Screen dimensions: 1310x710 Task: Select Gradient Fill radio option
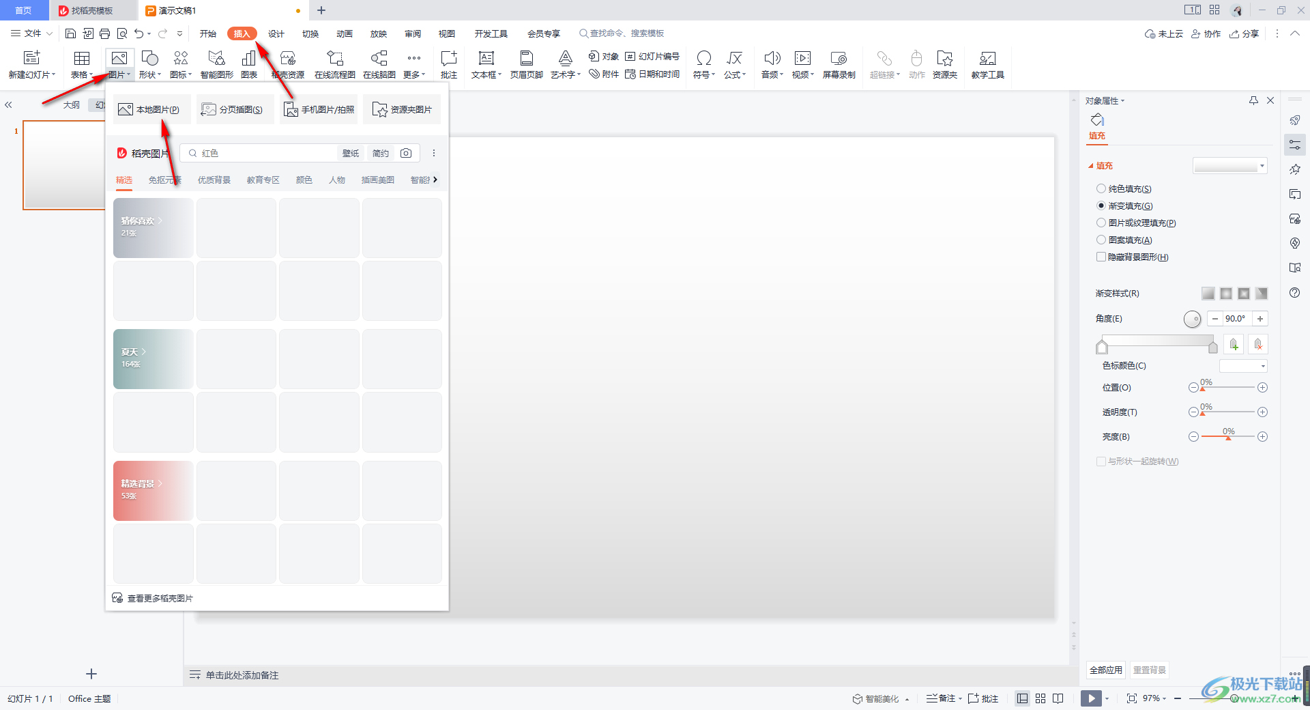(x=1101, y=205)
